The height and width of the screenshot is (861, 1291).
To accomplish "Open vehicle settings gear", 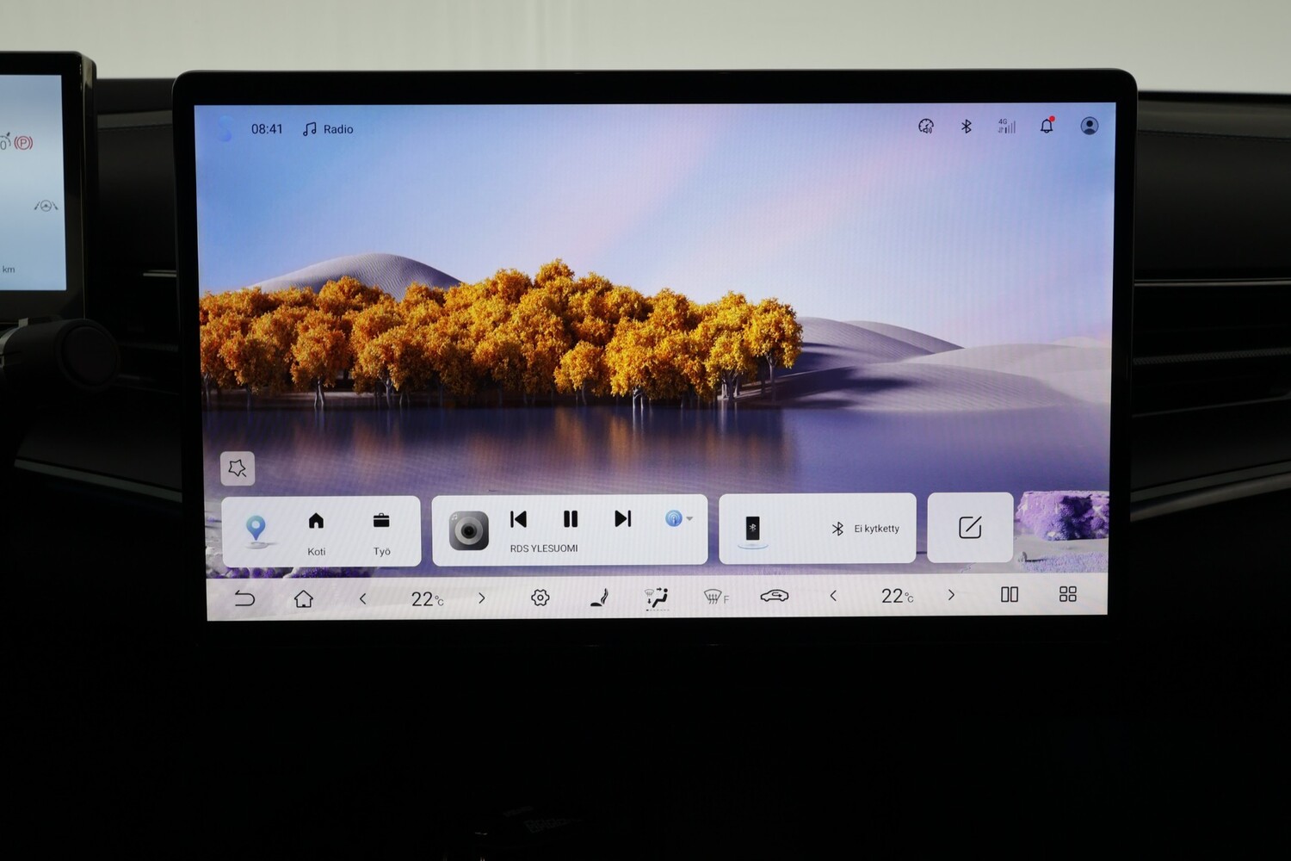I will click(540, 598).
